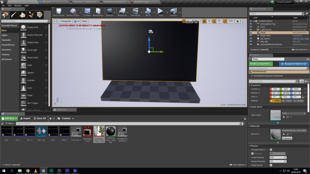This screenshot has height=174, width=310.
Task: Open the Settings toolbar icon
Action: [x=110, y=12]
